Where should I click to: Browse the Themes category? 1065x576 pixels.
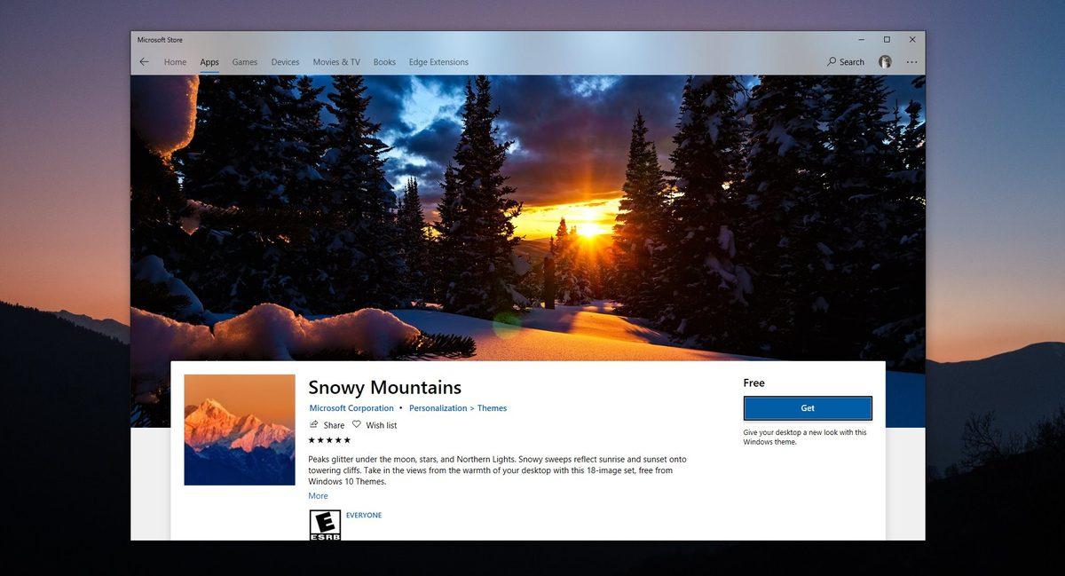pyautogui.click(x=492, y=407)
